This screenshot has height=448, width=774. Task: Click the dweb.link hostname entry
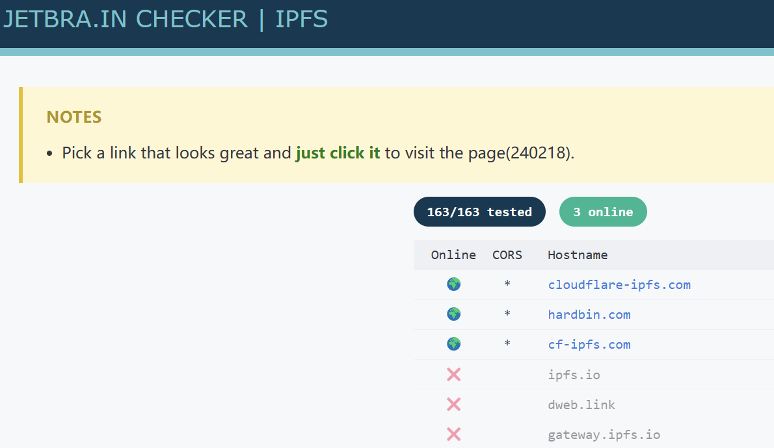pos(581,404)
